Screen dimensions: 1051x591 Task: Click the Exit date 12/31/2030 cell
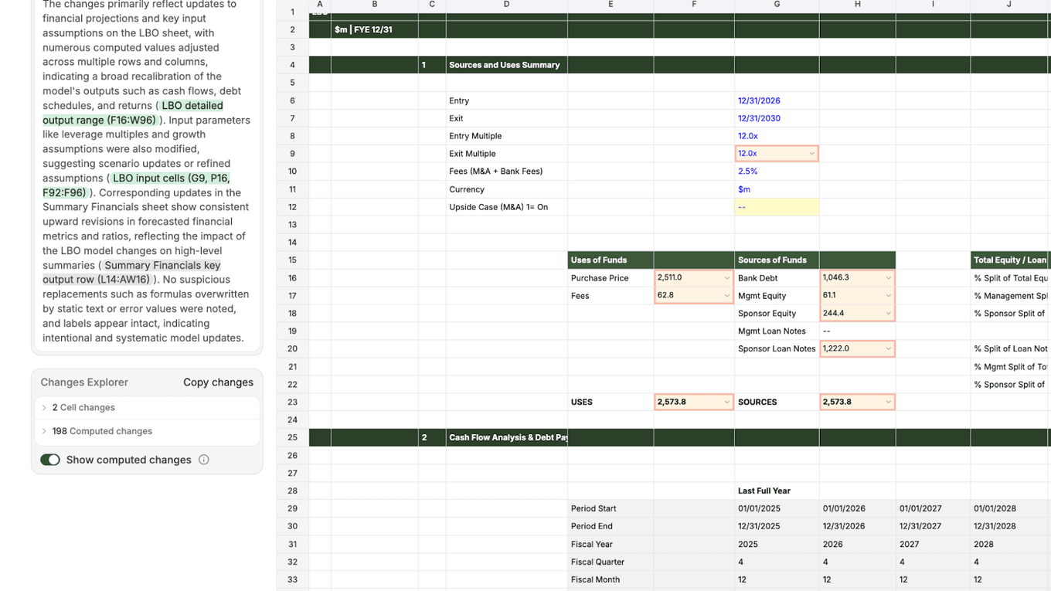coord(777,118)
